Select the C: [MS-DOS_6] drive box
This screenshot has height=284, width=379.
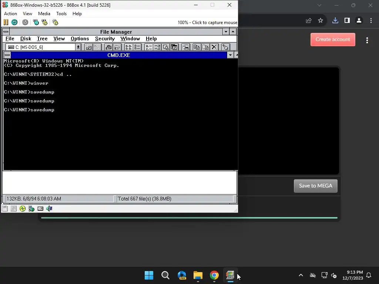pyautogui.click(x=40, y=47)
